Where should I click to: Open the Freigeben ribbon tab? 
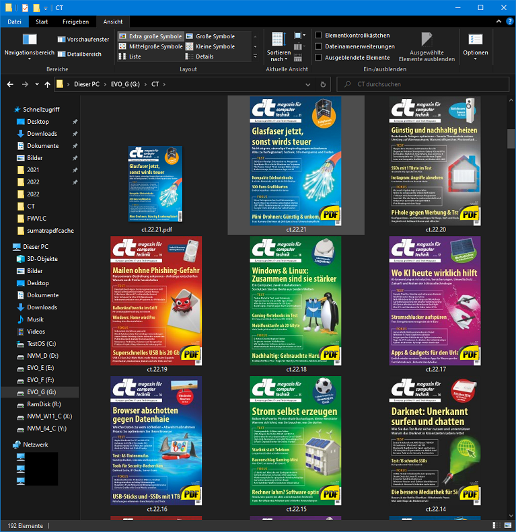76,22
